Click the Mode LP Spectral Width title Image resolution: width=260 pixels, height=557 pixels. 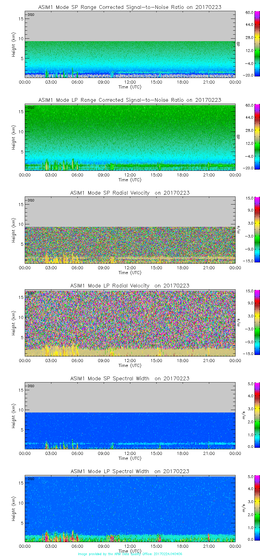click(x=130, y=471)
